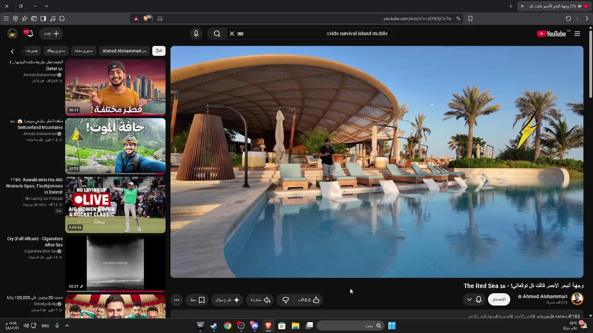The height and width of the screenshot is (333, 593).
Task: Open the "Cry (Full Album)" video title
Action: pyautogui.click(x=35, y=242)
